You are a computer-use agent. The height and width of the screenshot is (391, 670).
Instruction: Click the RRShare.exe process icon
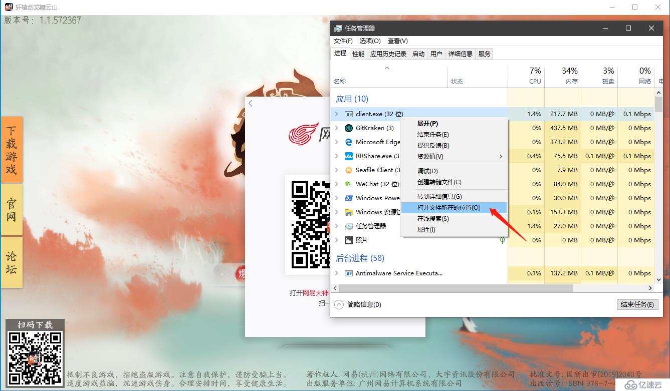tap(349, 156)
